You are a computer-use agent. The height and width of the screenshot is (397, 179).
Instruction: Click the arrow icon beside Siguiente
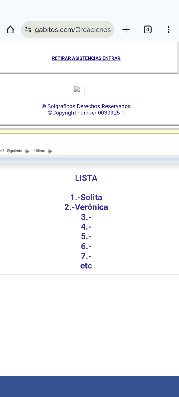27,151
